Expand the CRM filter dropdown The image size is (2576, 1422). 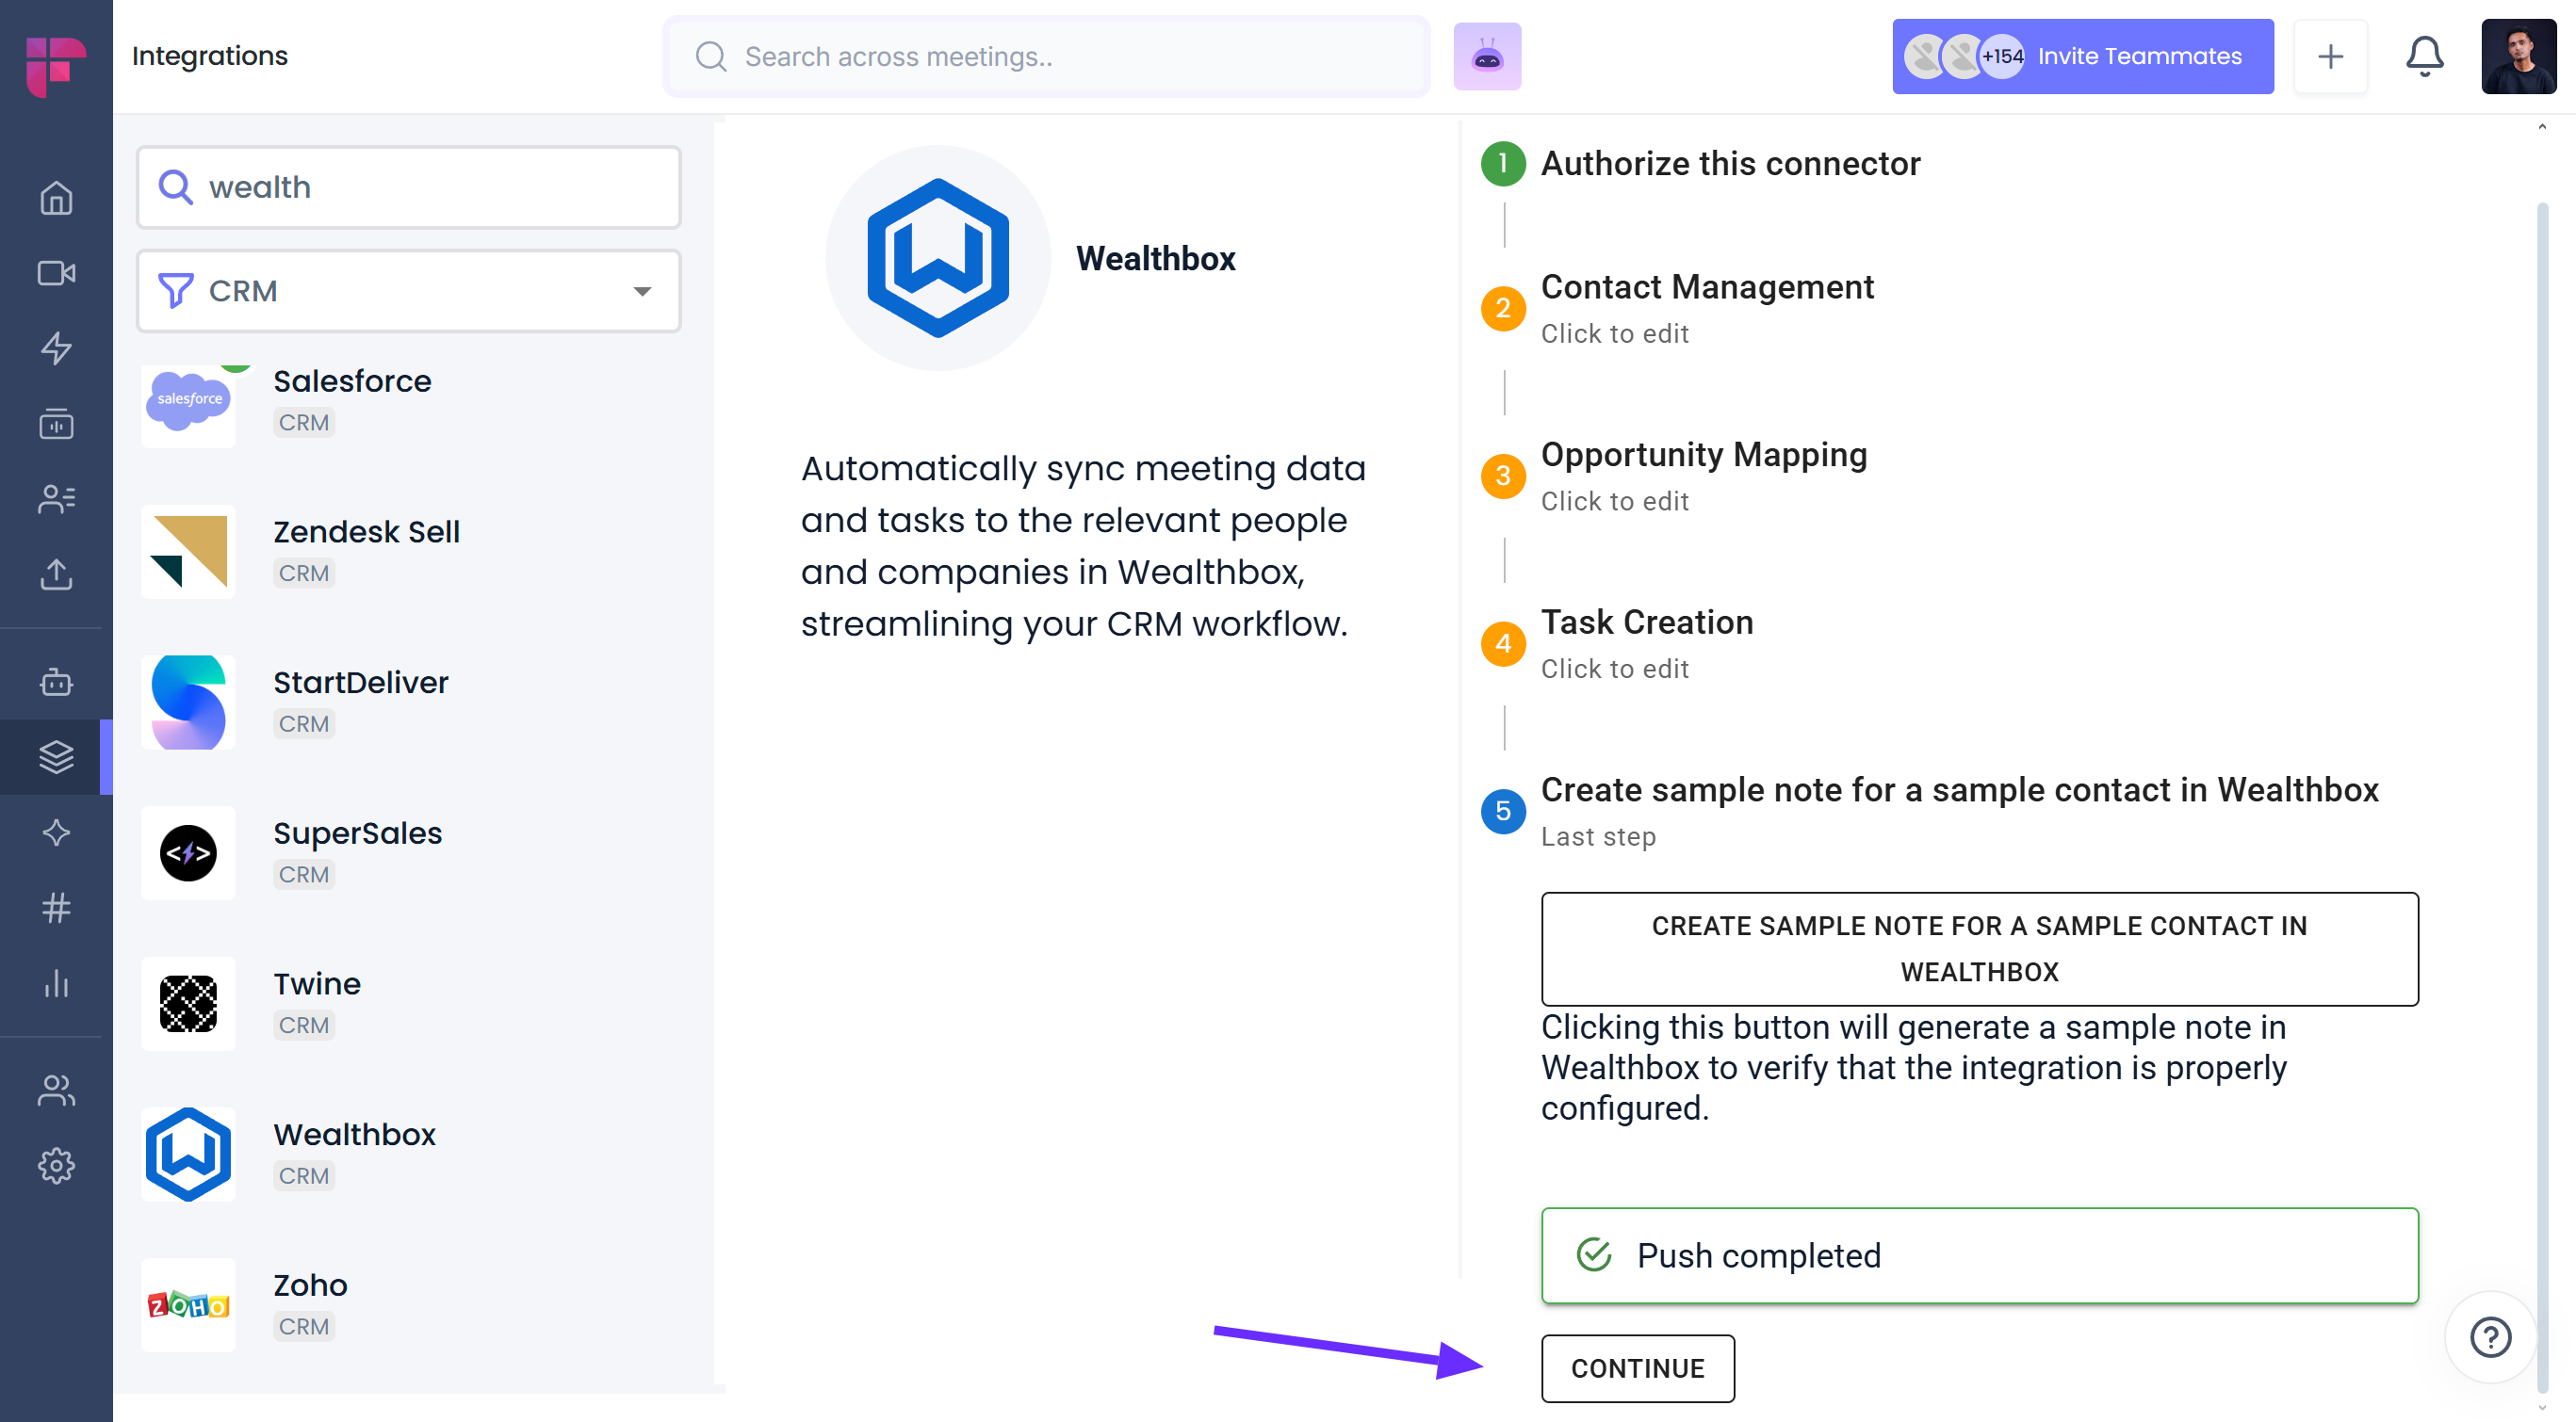pyautogui.click(x=408, y=291)
